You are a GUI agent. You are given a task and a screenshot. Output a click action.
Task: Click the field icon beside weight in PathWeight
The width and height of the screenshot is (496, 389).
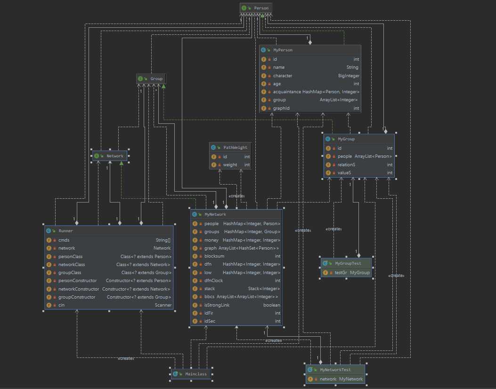pos(214,165)
